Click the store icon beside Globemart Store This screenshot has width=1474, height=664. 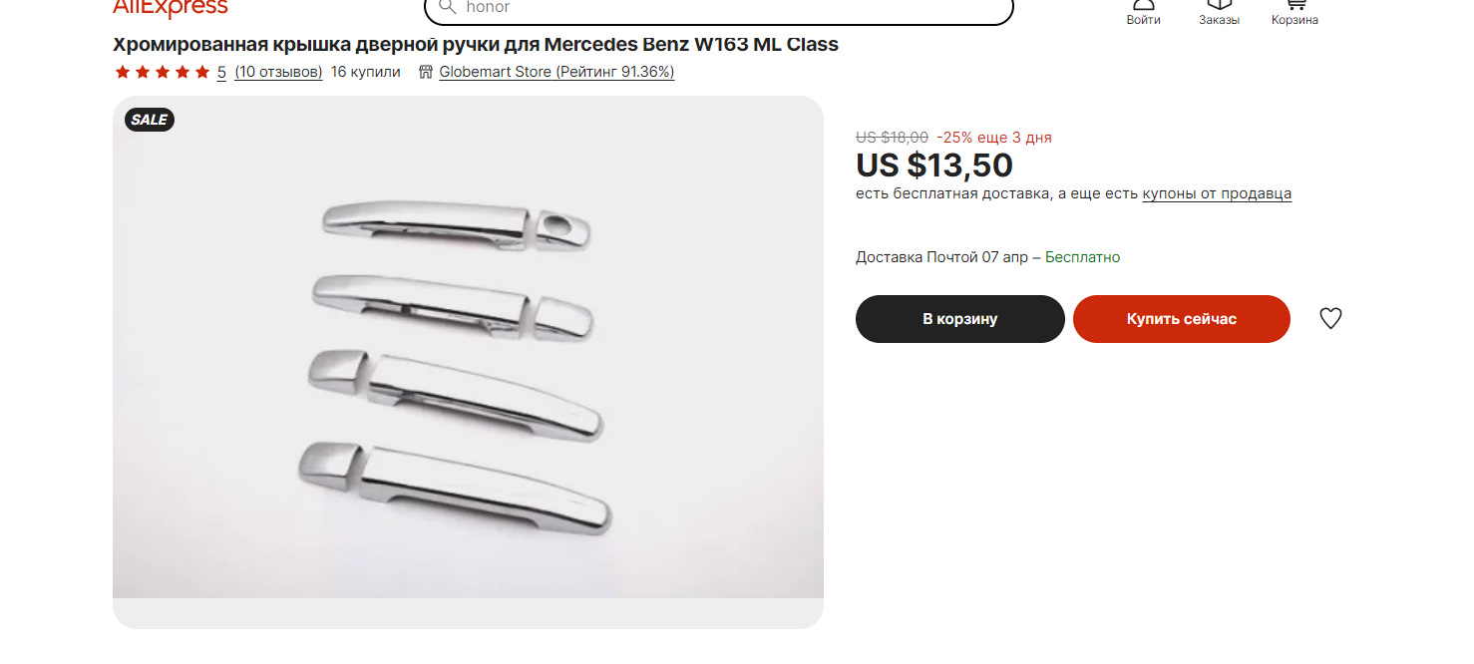point(426,72)
